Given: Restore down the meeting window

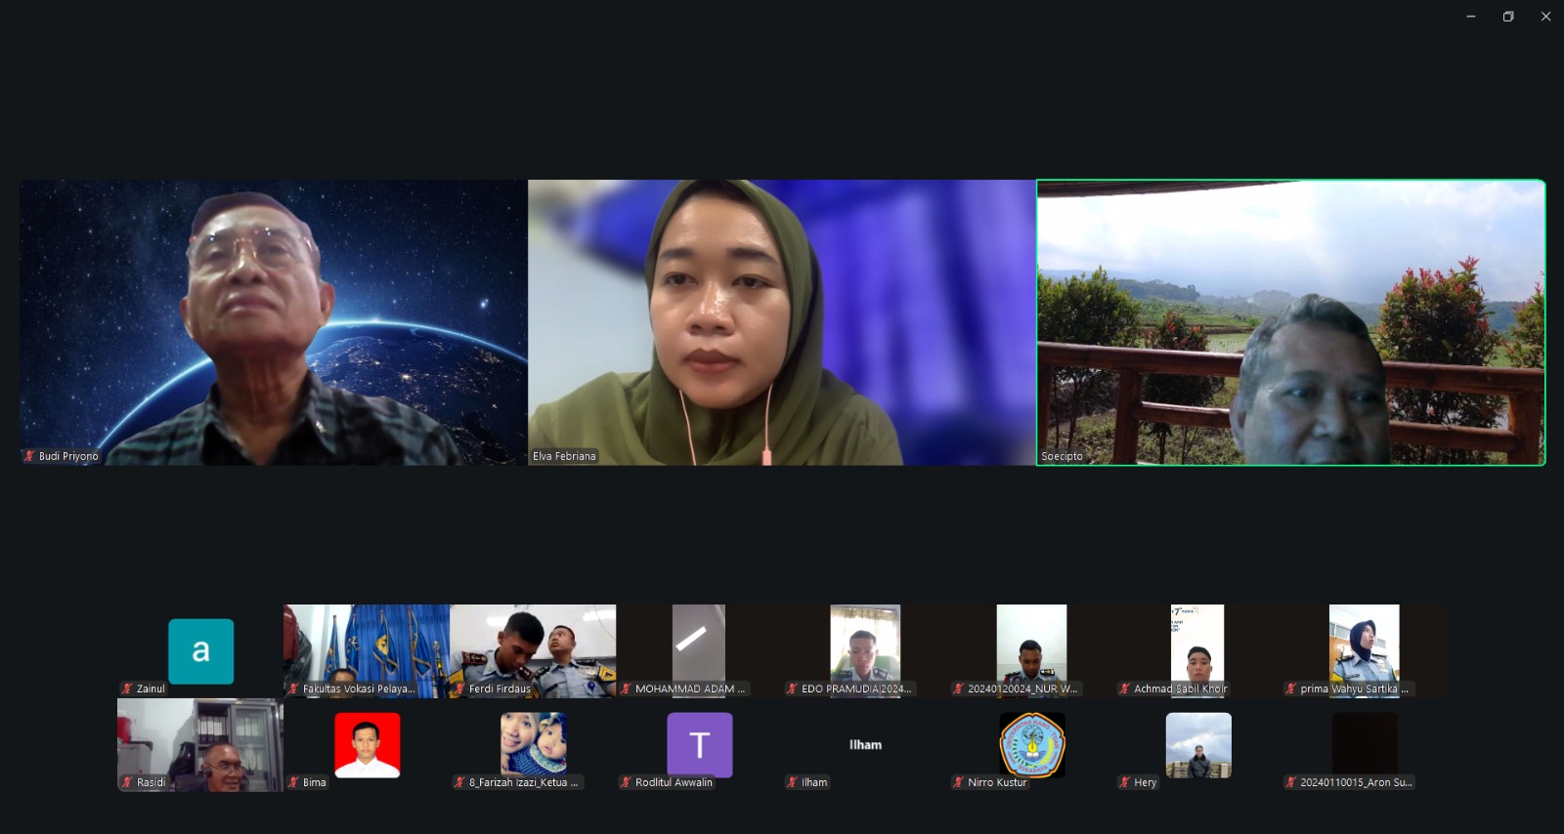Looking at the screenshot, I should pyautogui.click(x=1508, y=17).
